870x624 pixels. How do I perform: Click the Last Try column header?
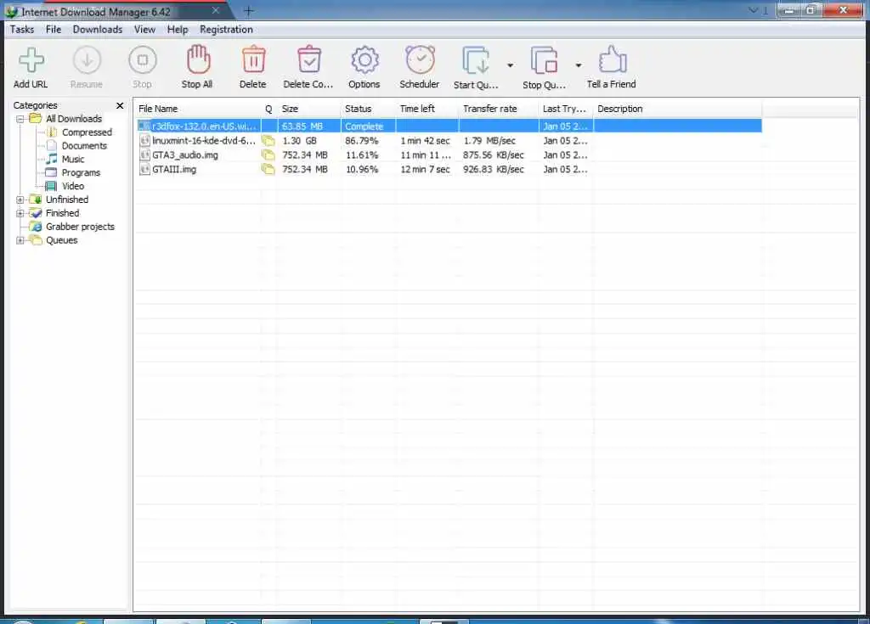(566, 109)
